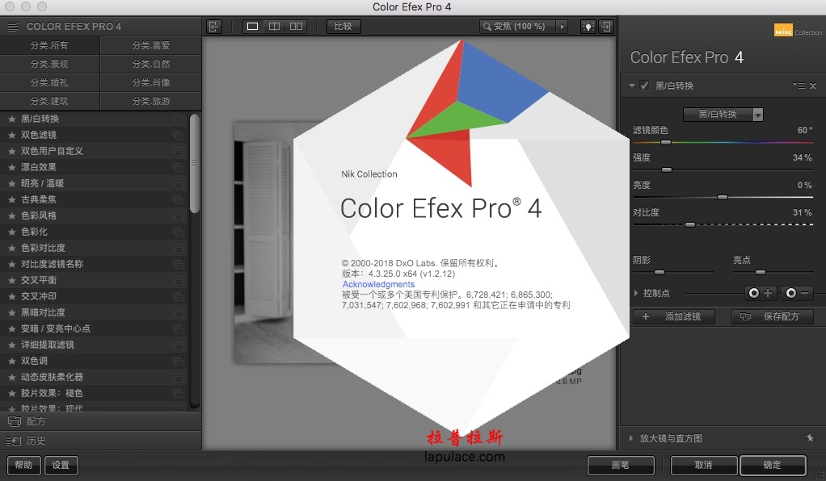Screen dimensions: 826x481
Task: Toggle favorite star for 双色调
Action: 11,361
